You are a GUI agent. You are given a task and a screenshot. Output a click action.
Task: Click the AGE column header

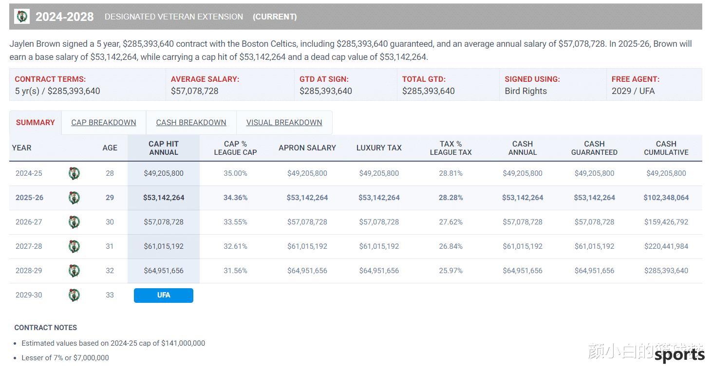[110, 148]
